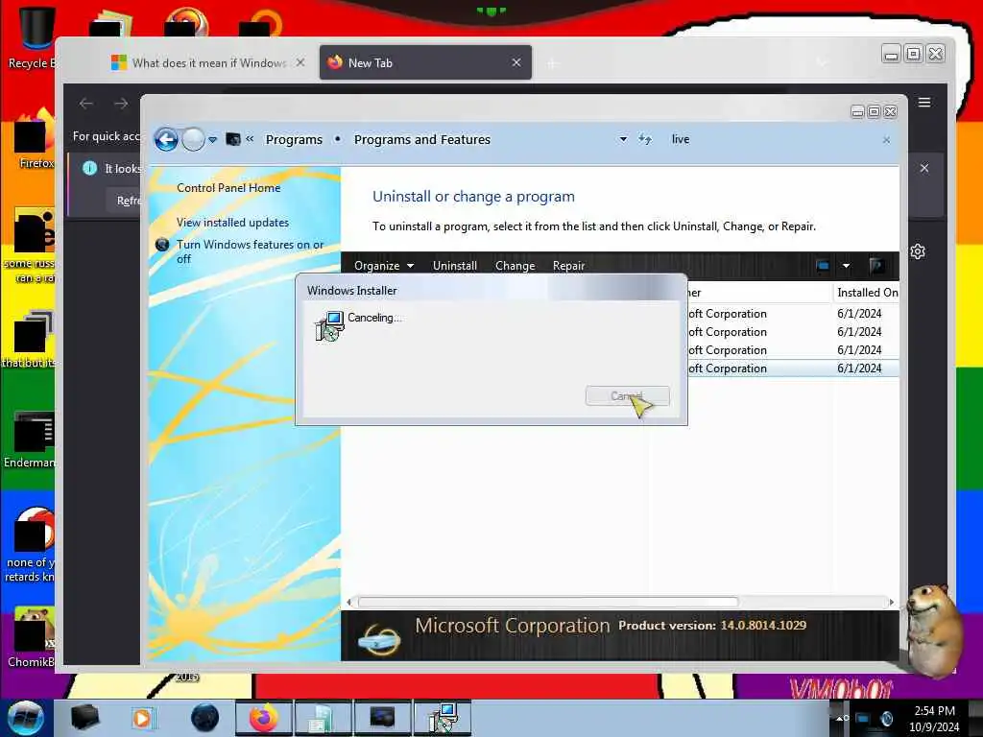Click the shield icon beside Turn Windows features

162,245
